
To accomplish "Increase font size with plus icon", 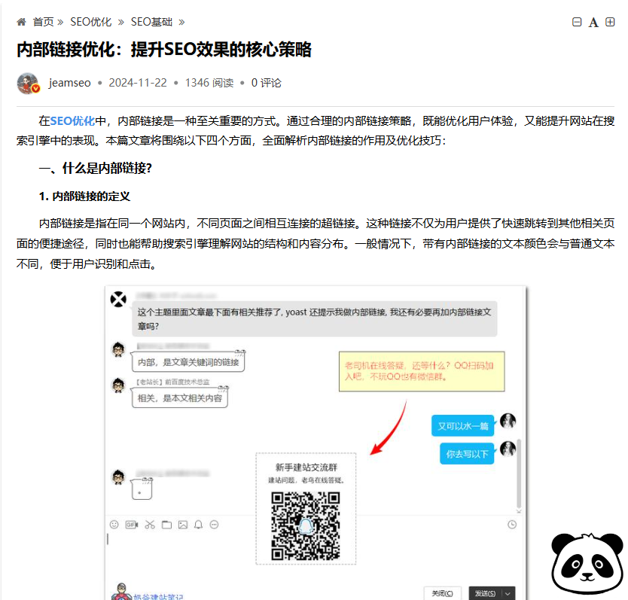I will [610, 22].
